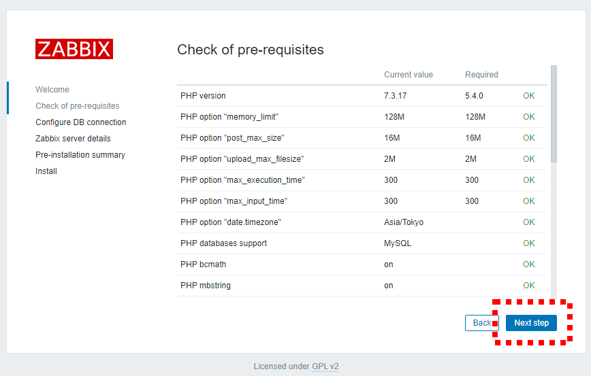Click the OK status for memory_limit
This screenshot has width=591, height=376.
528,117
